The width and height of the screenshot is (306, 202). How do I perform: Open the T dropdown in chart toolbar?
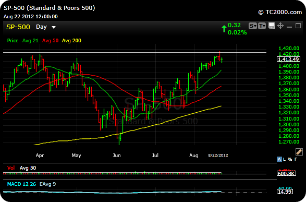coord(262,26)
